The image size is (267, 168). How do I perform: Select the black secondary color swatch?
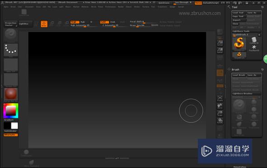(7, 126)
